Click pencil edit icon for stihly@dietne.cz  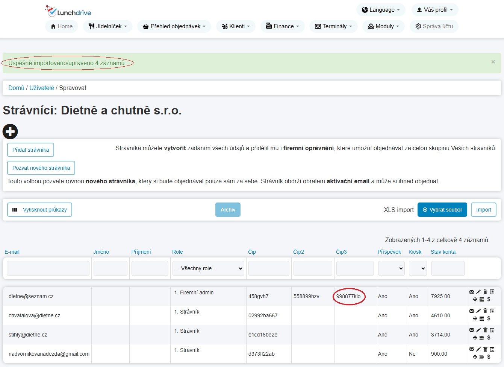point(478,330)
